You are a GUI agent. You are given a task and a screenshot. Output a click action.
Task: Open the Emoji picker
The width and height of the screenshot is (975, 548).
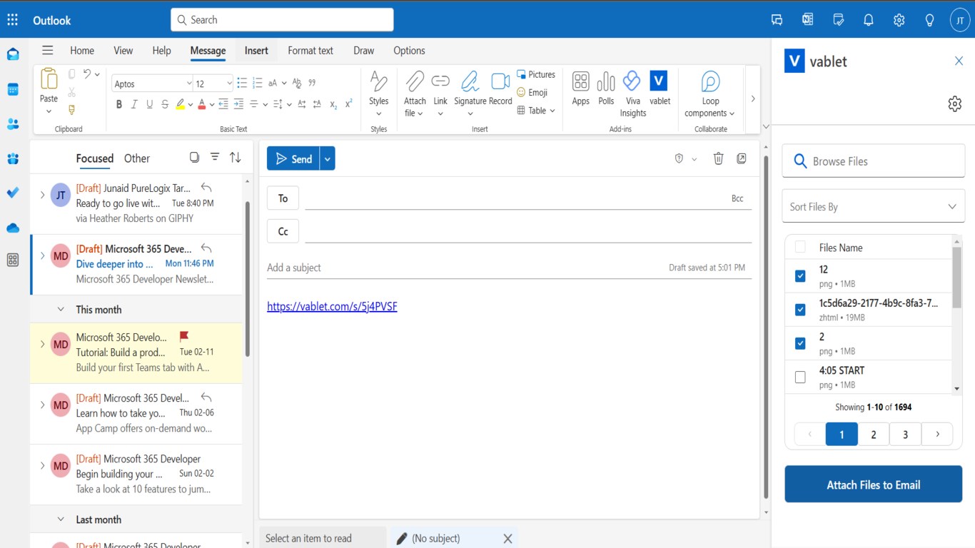(x=532, y=92)
